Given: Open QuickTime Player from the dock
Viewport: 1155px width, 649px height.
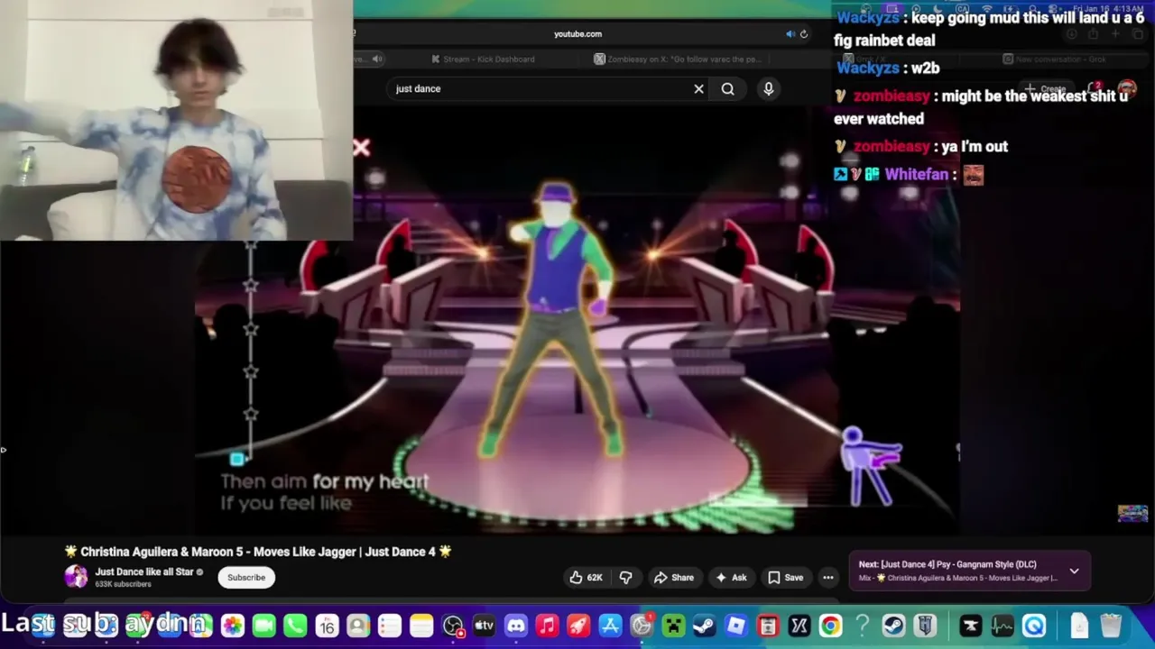Looking at the screenshot, I should click(x=1034, y=625).
